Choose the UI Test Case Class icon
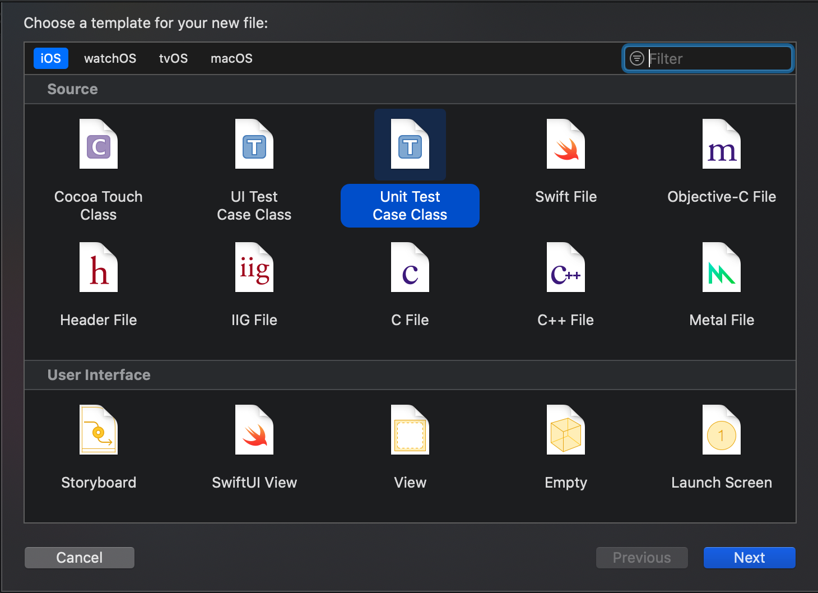 click(x=254, y=145)
